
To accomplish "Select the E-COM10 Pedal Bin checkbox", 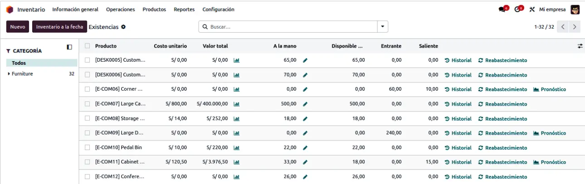I will pos(88,148).
